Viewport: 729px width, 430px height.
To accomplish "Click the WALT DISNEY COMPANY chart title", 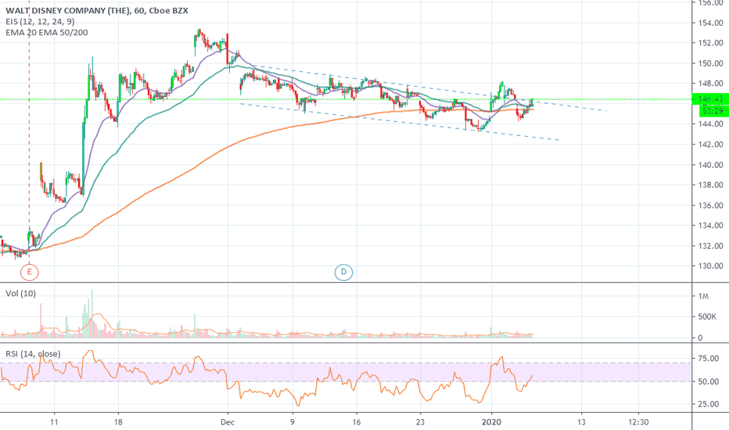I will point(97,10).
